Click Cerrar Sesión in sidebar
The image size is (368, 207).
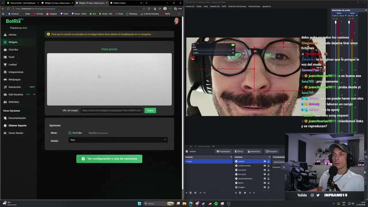pyautogui.click(x=16, y=133)
